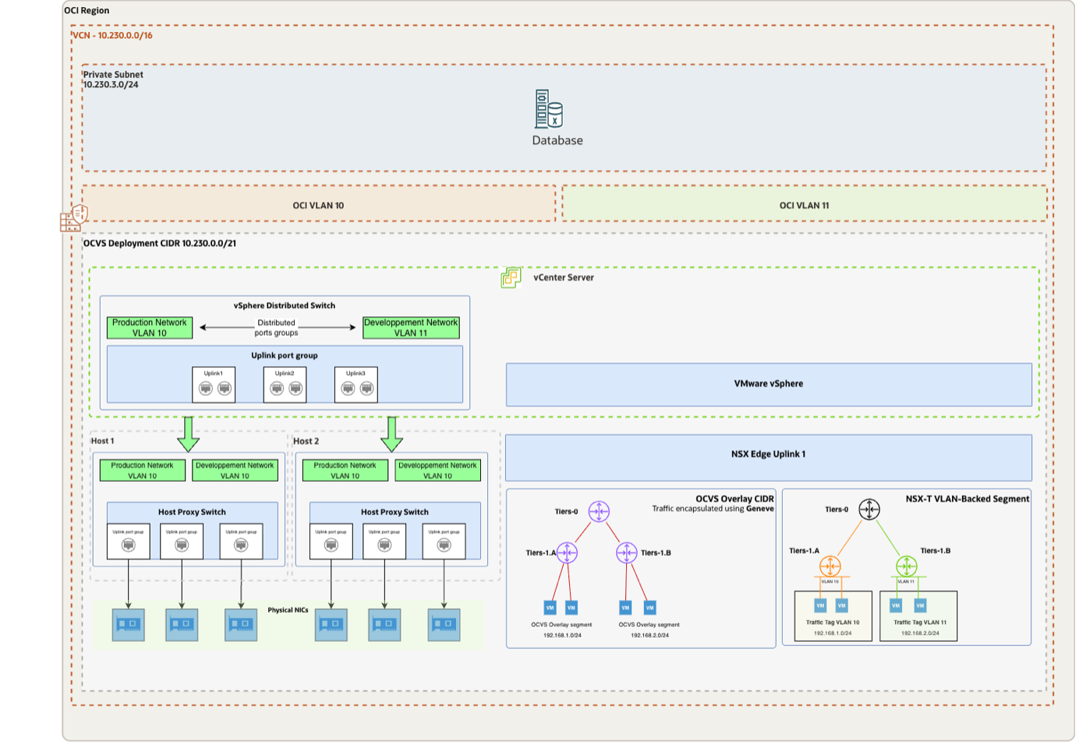Select the purple Tiers-0 router in OCVS Overlay

599,511
